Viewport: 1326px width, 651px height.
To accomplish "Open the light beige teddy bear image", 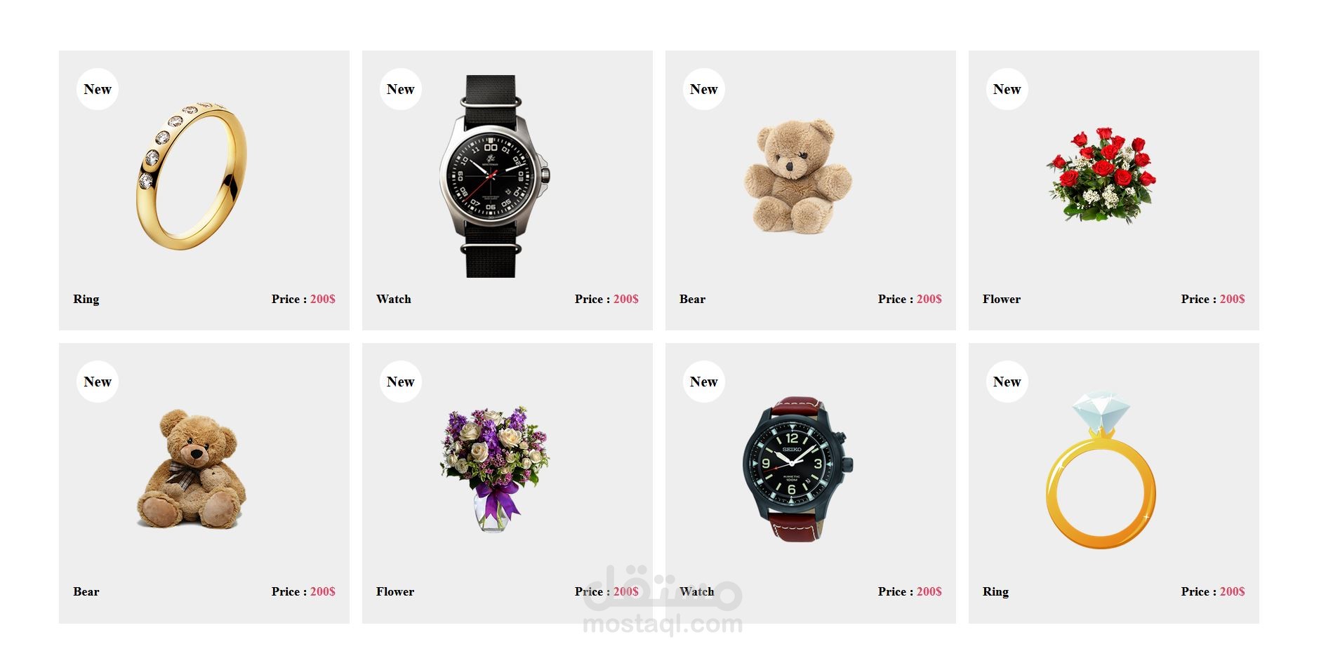I will (798, 175).
